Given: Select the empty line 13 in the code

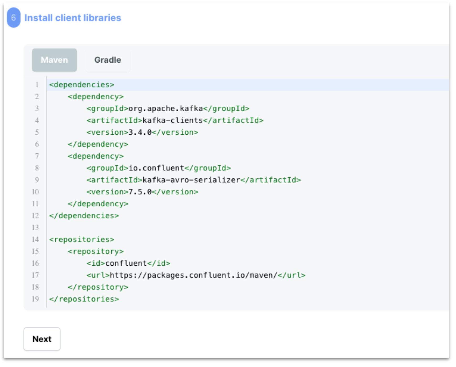Looking at the screenshot, I should (79, 227).
